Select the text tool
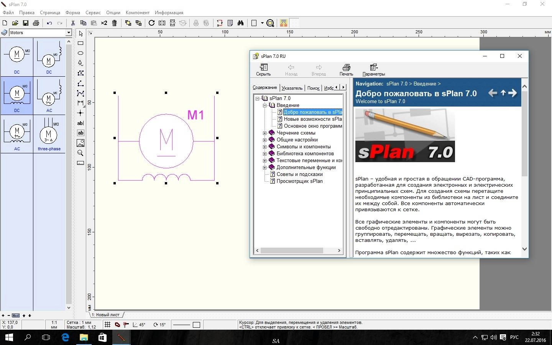The width and height of the screenshot is (552, 345). pyautogui.click(x=80, y=123)
